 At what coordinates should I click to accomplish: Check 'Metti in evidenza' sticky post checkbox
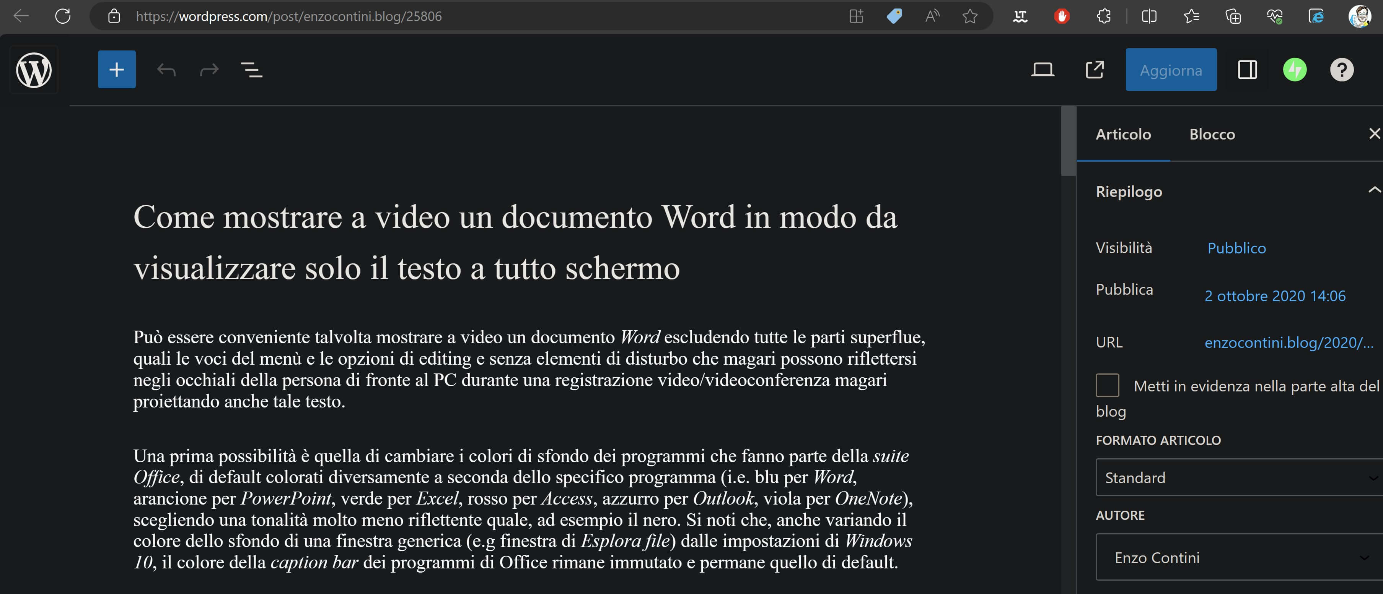click(1107, 385)
